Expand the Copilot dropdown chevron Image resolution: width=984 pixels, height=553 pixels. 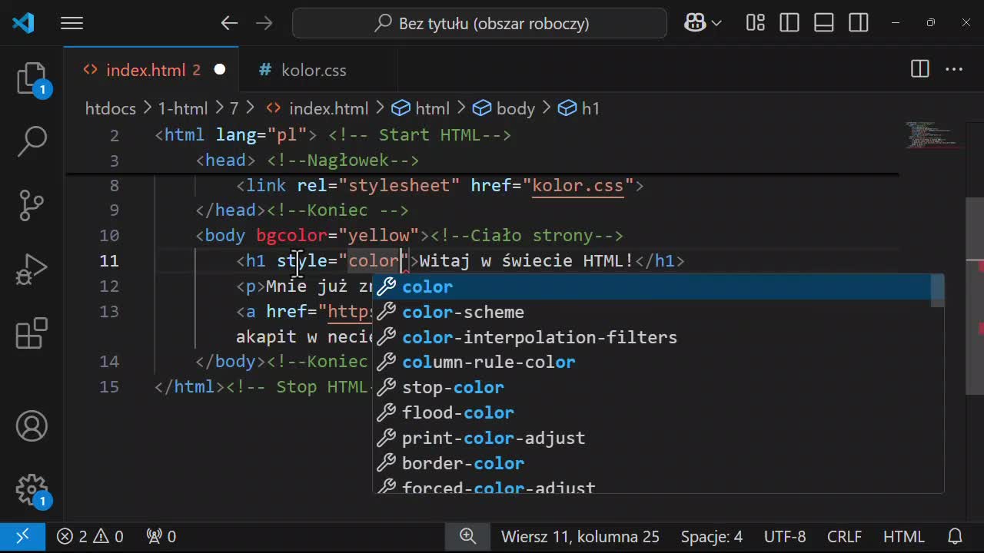716,23
